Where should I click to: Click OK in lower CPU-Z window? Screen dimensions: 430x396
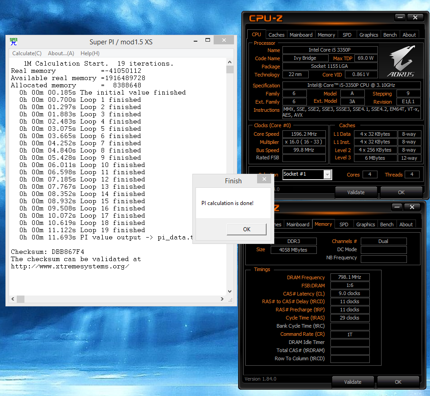[398, 382]
